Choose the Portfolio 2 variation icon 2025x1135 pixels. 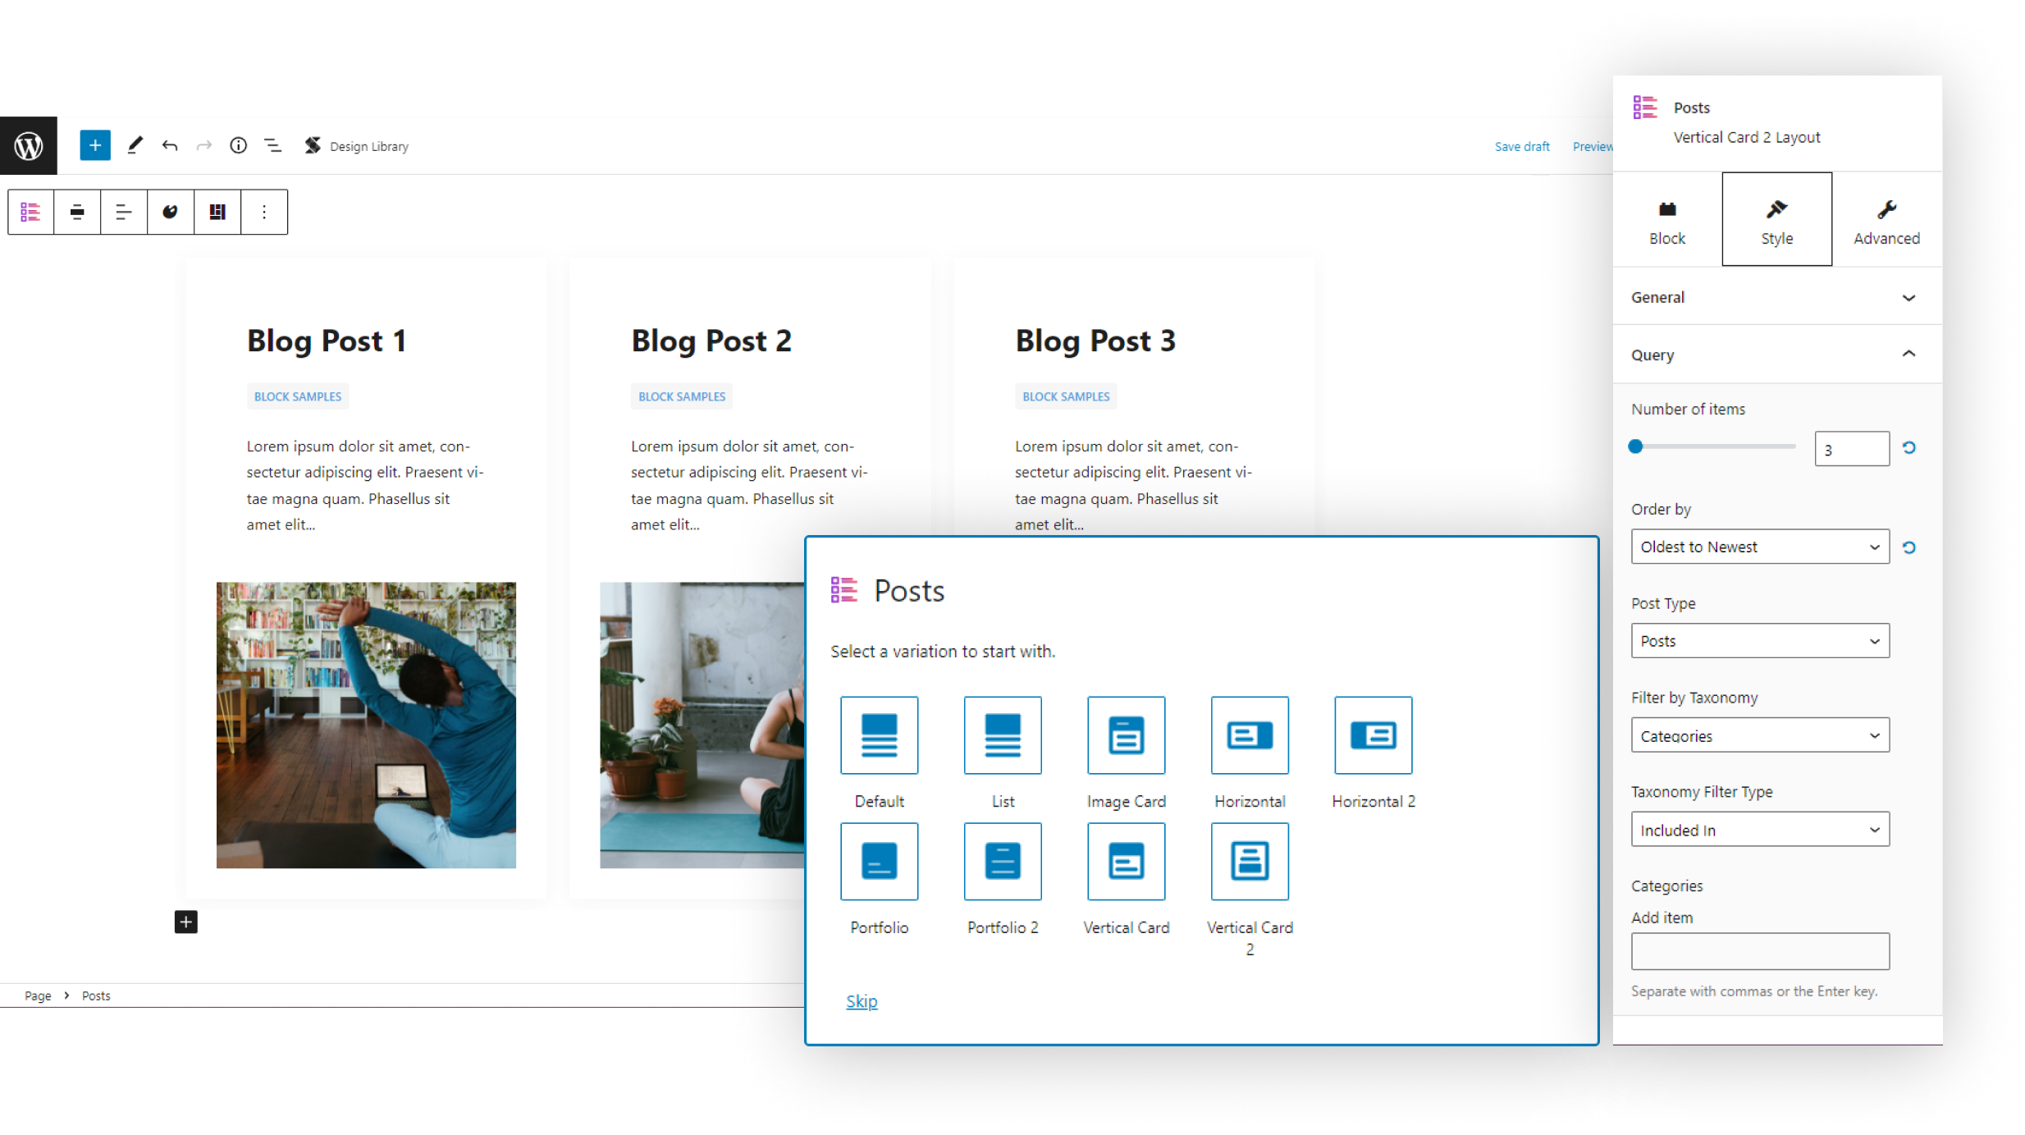coord(1003,862)
